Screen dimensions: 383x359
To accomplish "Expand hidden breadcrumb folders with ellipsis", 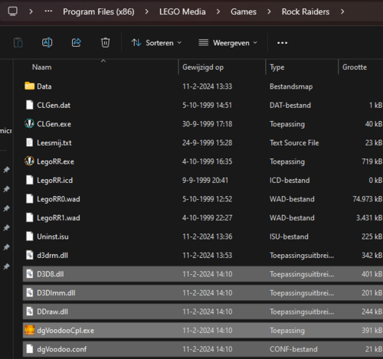I will coord(48,11).
